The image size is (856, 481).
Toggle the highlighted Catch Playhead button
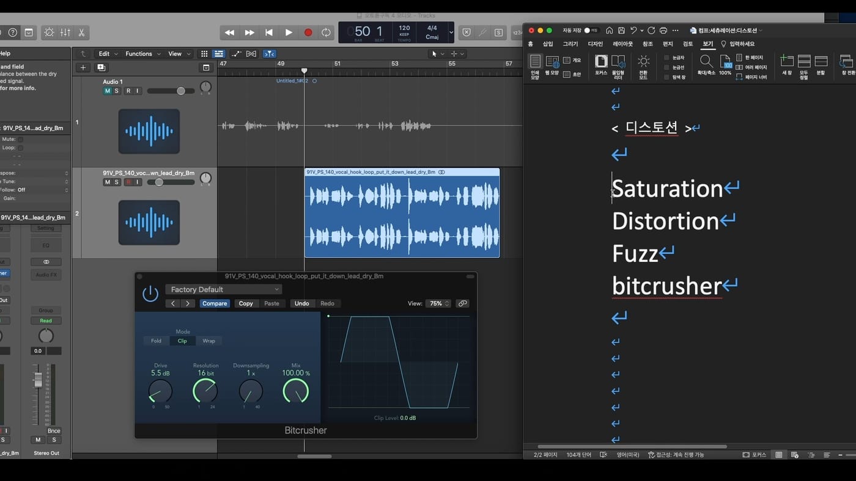tap(270, 54)
